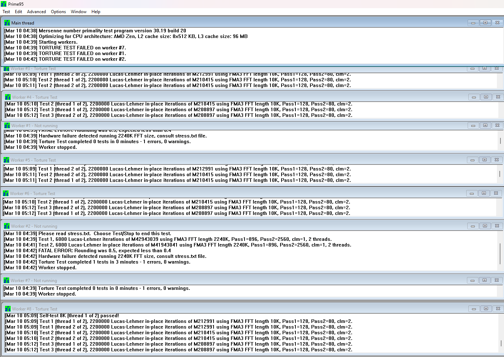Click the Worker #6 window icon
Viewport: 504px width, 357px height.
[x=6, y=193]
